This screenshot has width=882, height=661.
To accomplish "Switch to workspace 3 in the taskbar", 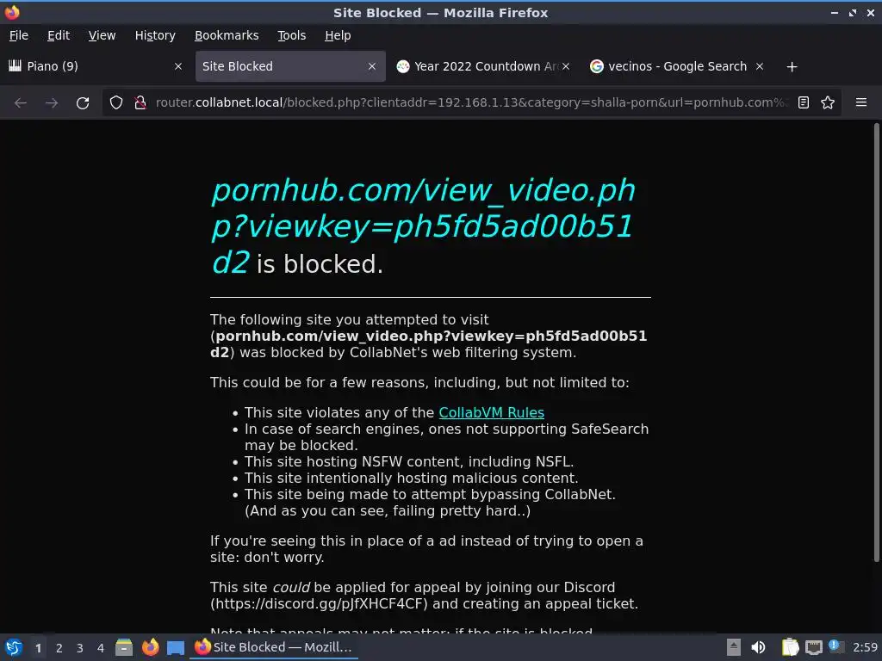I will 80,648.
